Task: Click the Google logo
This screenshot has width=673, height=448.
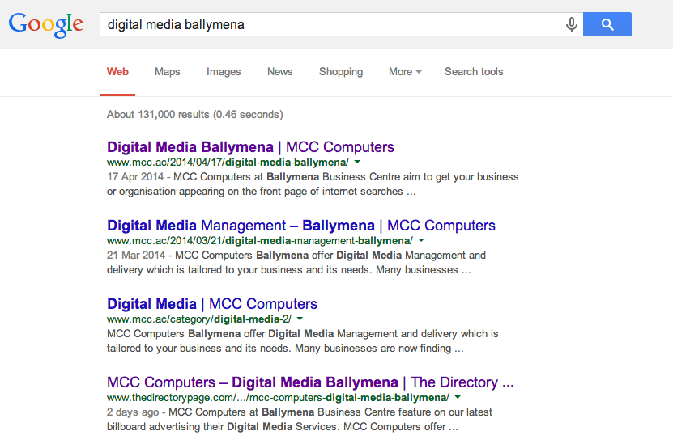Action: [x=45, y=24]
